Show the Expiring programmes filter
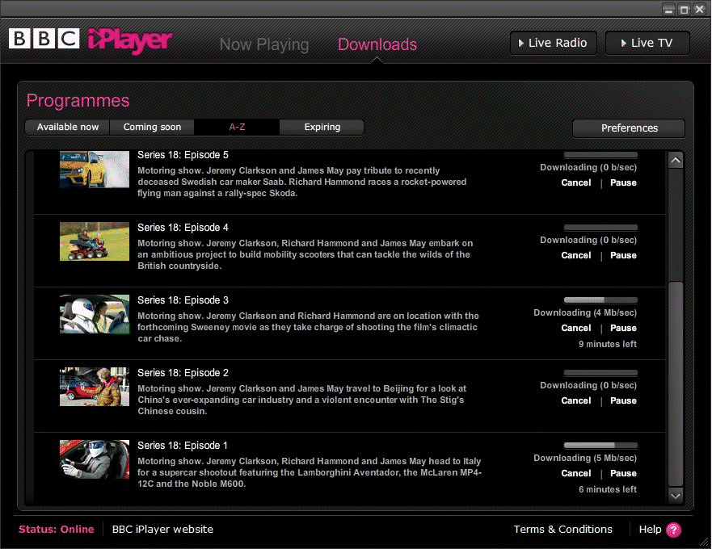Viewport: 712px width, 549px height. [322, 128]
